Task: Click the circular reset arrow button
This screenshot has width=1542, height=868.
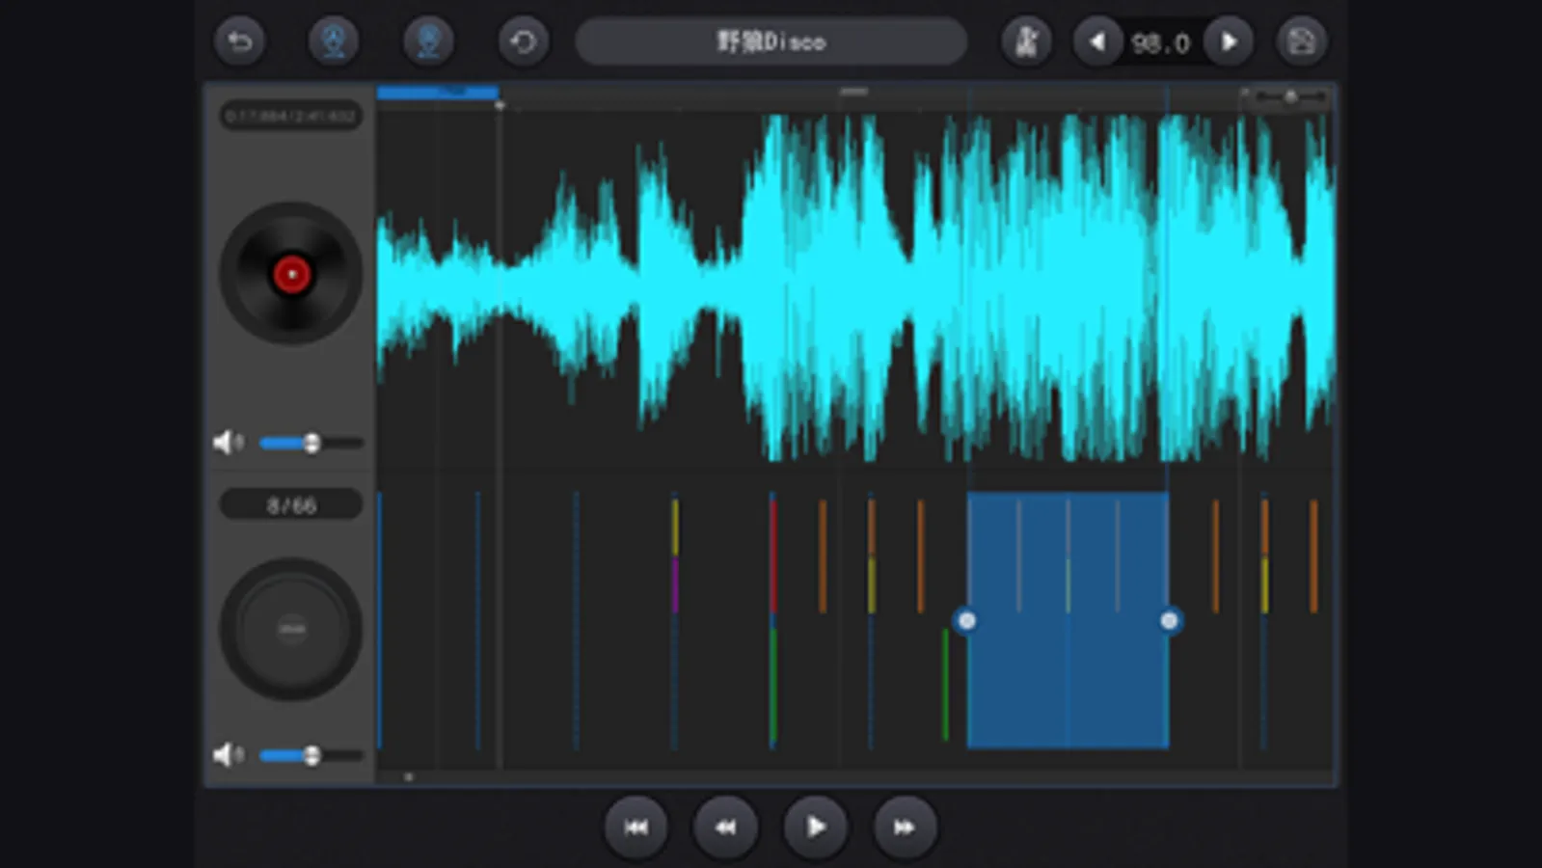Action: point(523,41)
